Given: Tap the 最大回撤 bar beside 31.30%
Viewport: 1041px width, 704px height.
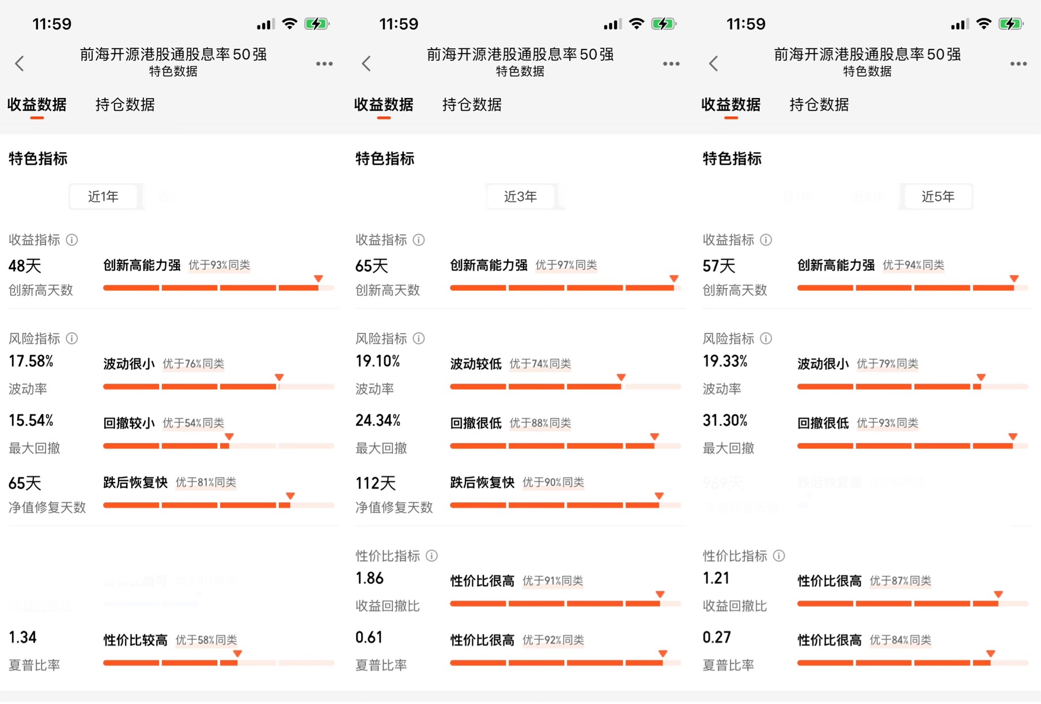Looking at the screenshot, I should (x=913, y=445).
